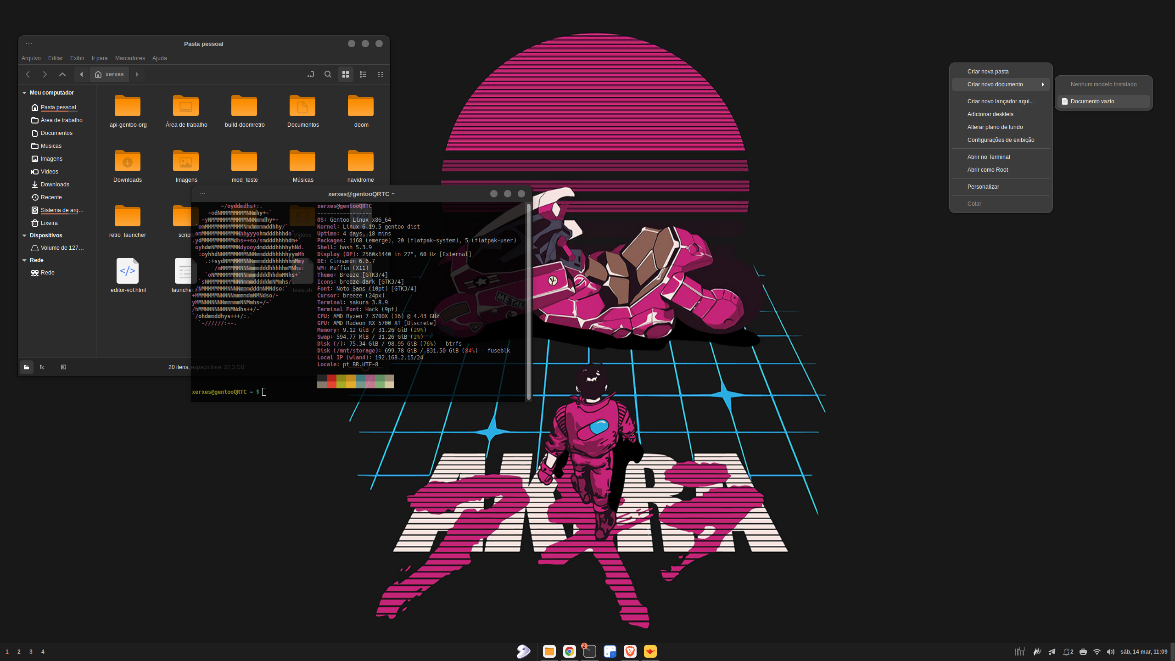Open the volume applet in tray
The width and height of the screenshot is (1175, 661).
(1111, 652)
